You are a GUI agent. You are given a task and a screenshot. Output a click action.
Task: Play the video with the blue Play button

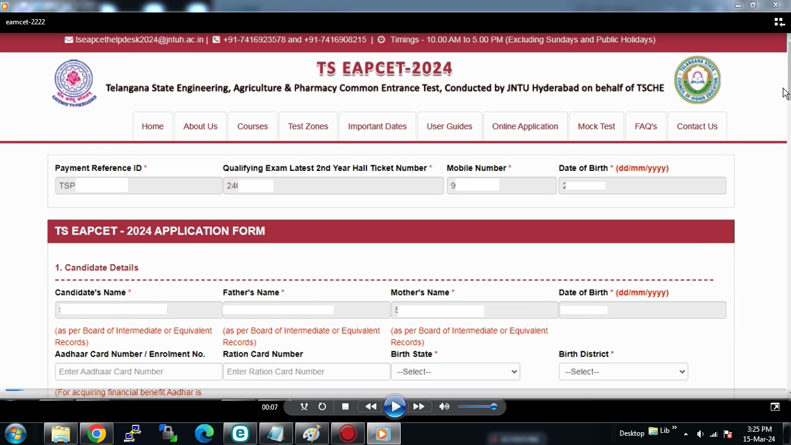point(394,407)
